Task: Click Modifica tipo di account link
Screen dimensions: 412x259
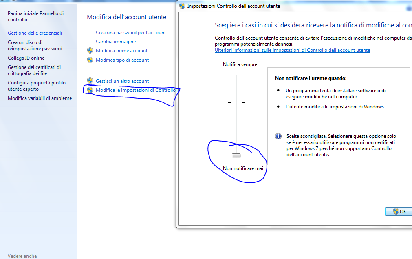Action: [122, 60]
